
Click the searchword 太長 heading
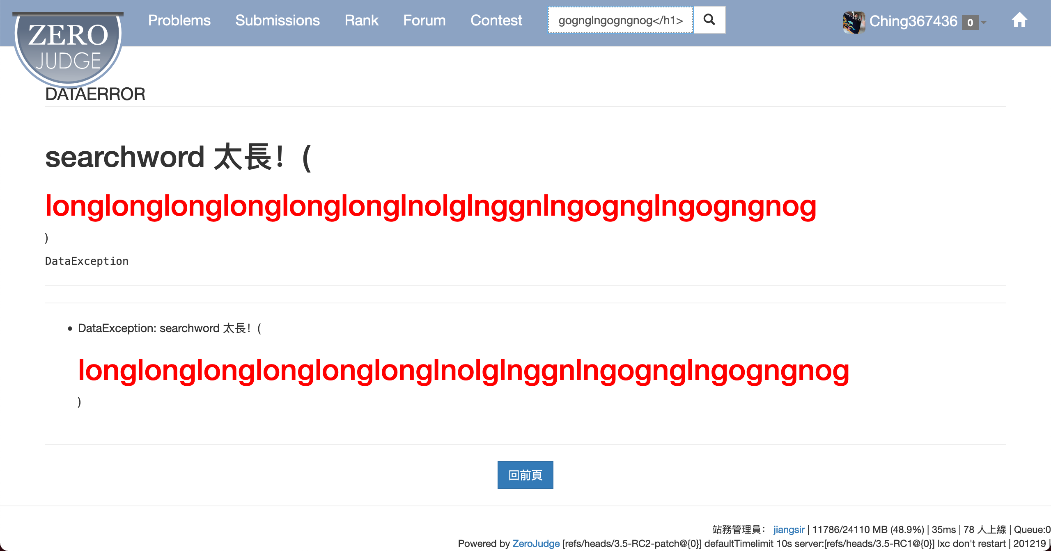[179, 157]
